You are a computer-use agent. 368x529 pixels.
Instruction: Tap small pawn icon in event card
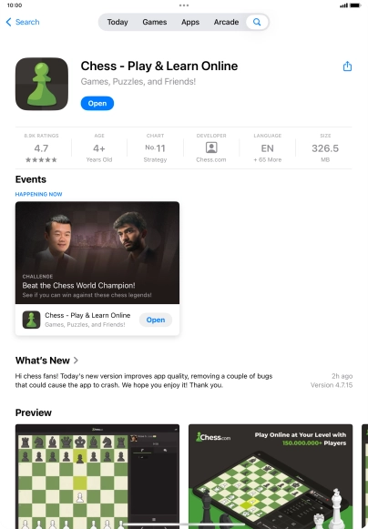(x=31, y=320)
